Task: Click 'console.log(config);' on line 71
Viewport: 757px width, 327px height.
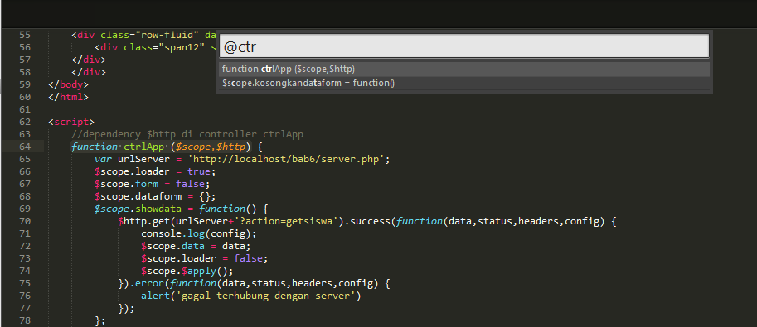Action: 199,234
